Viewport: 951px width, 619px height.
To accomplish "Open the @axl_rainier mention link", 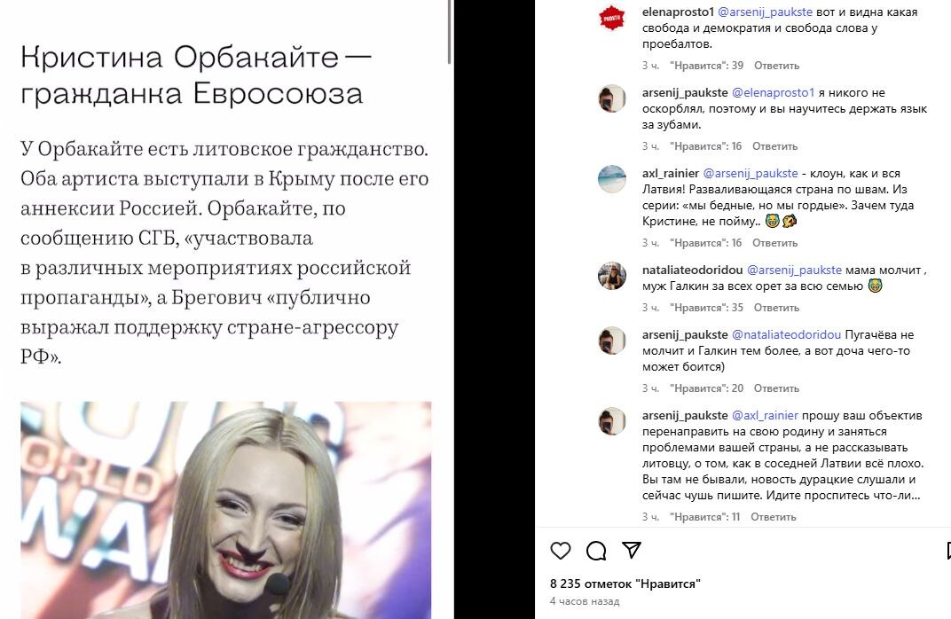I will click(x=765, y=415).
